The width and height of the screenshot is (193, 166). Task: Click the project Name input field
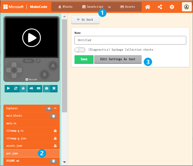tap(130, 40)
